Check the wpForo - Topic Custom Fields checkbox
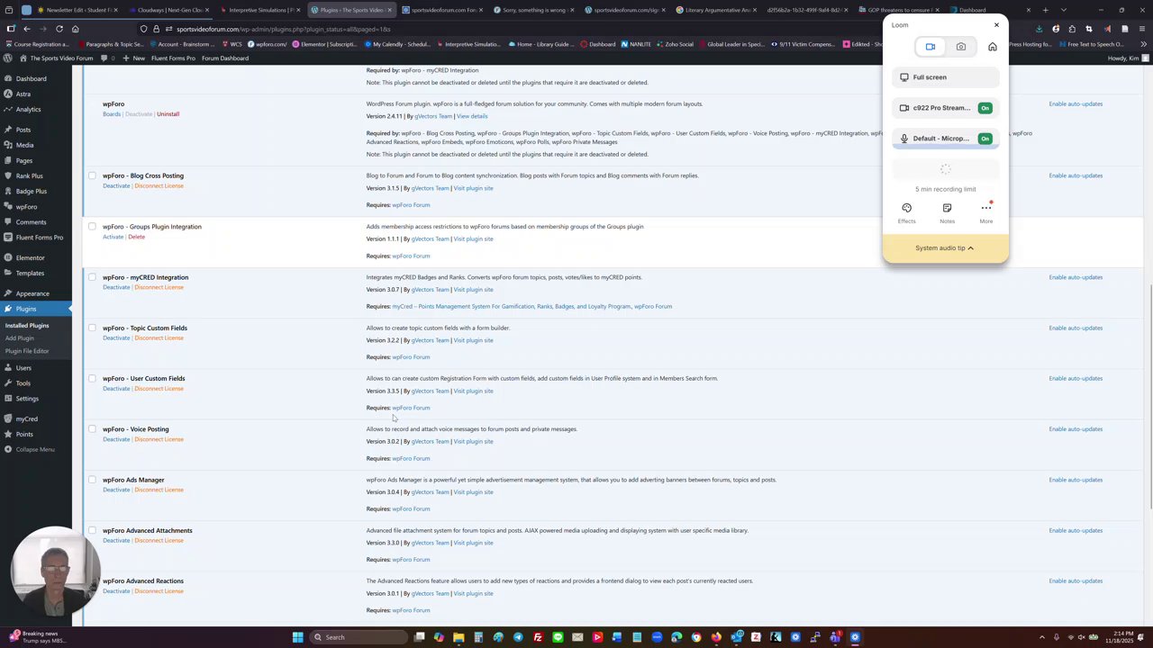The image size is (1153, 648). (92, 328)
